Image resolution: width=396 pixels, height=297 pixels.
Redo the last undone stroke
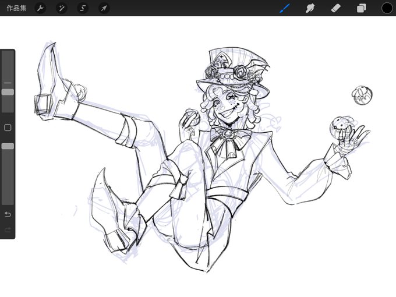tap(8, 229)
